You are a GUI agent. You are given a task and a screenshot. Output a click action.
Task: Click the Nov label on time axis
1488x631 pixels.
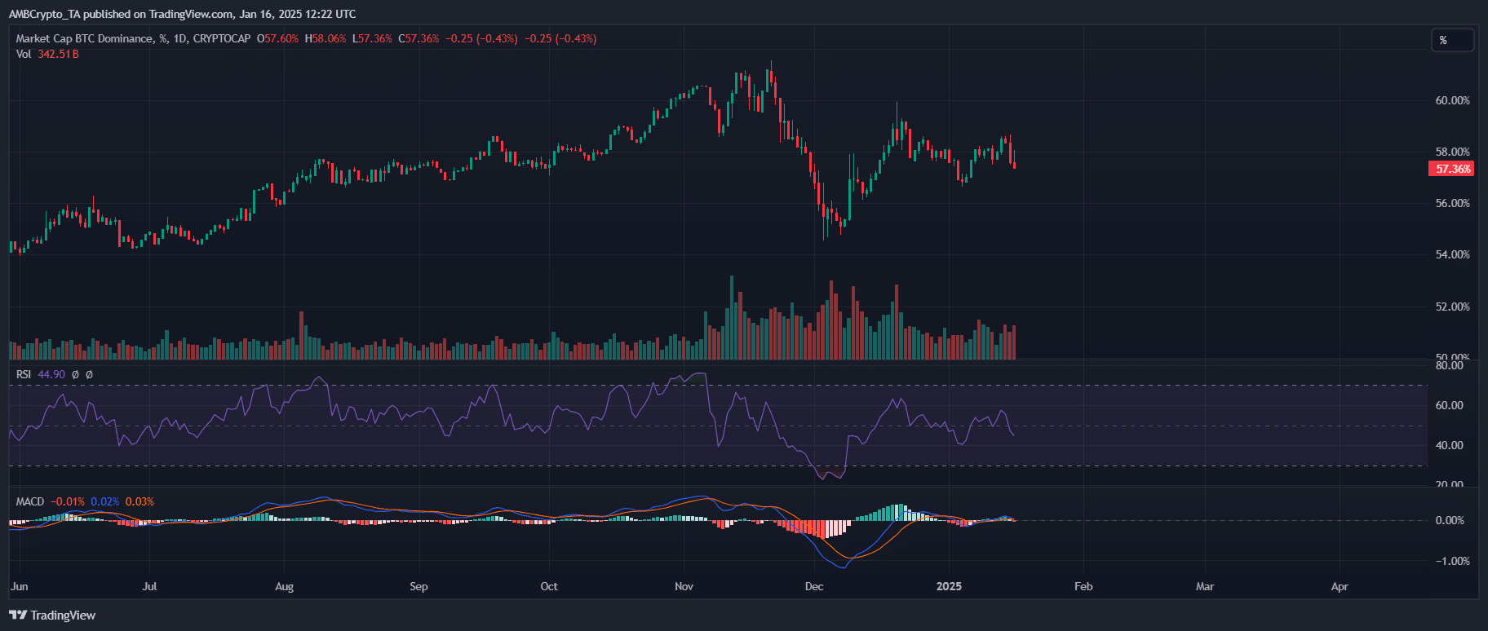click(x=684, y=586)
